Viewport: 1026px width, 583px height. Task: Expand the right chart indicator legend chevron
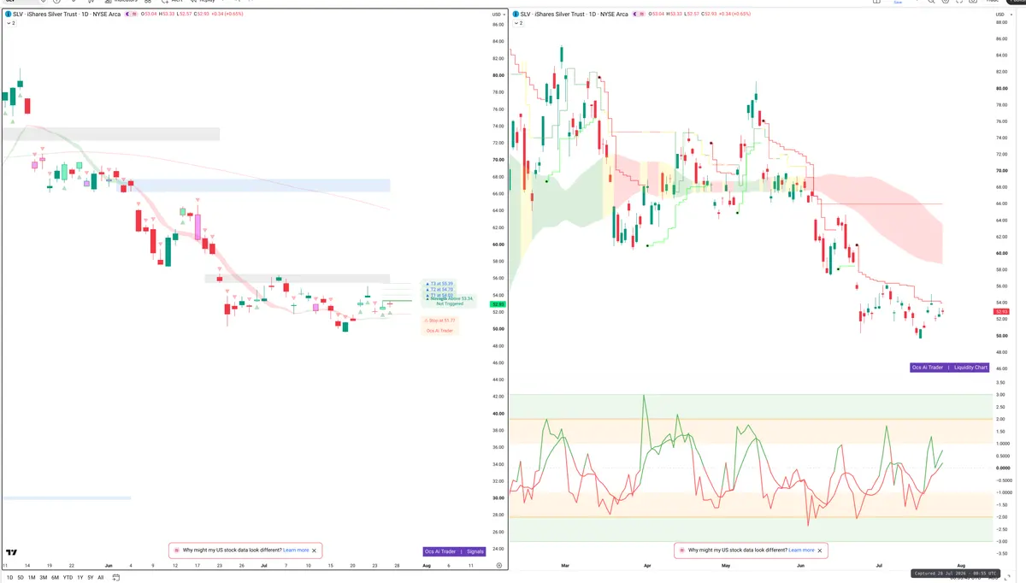pyautogui.click(x=517, y=23)
